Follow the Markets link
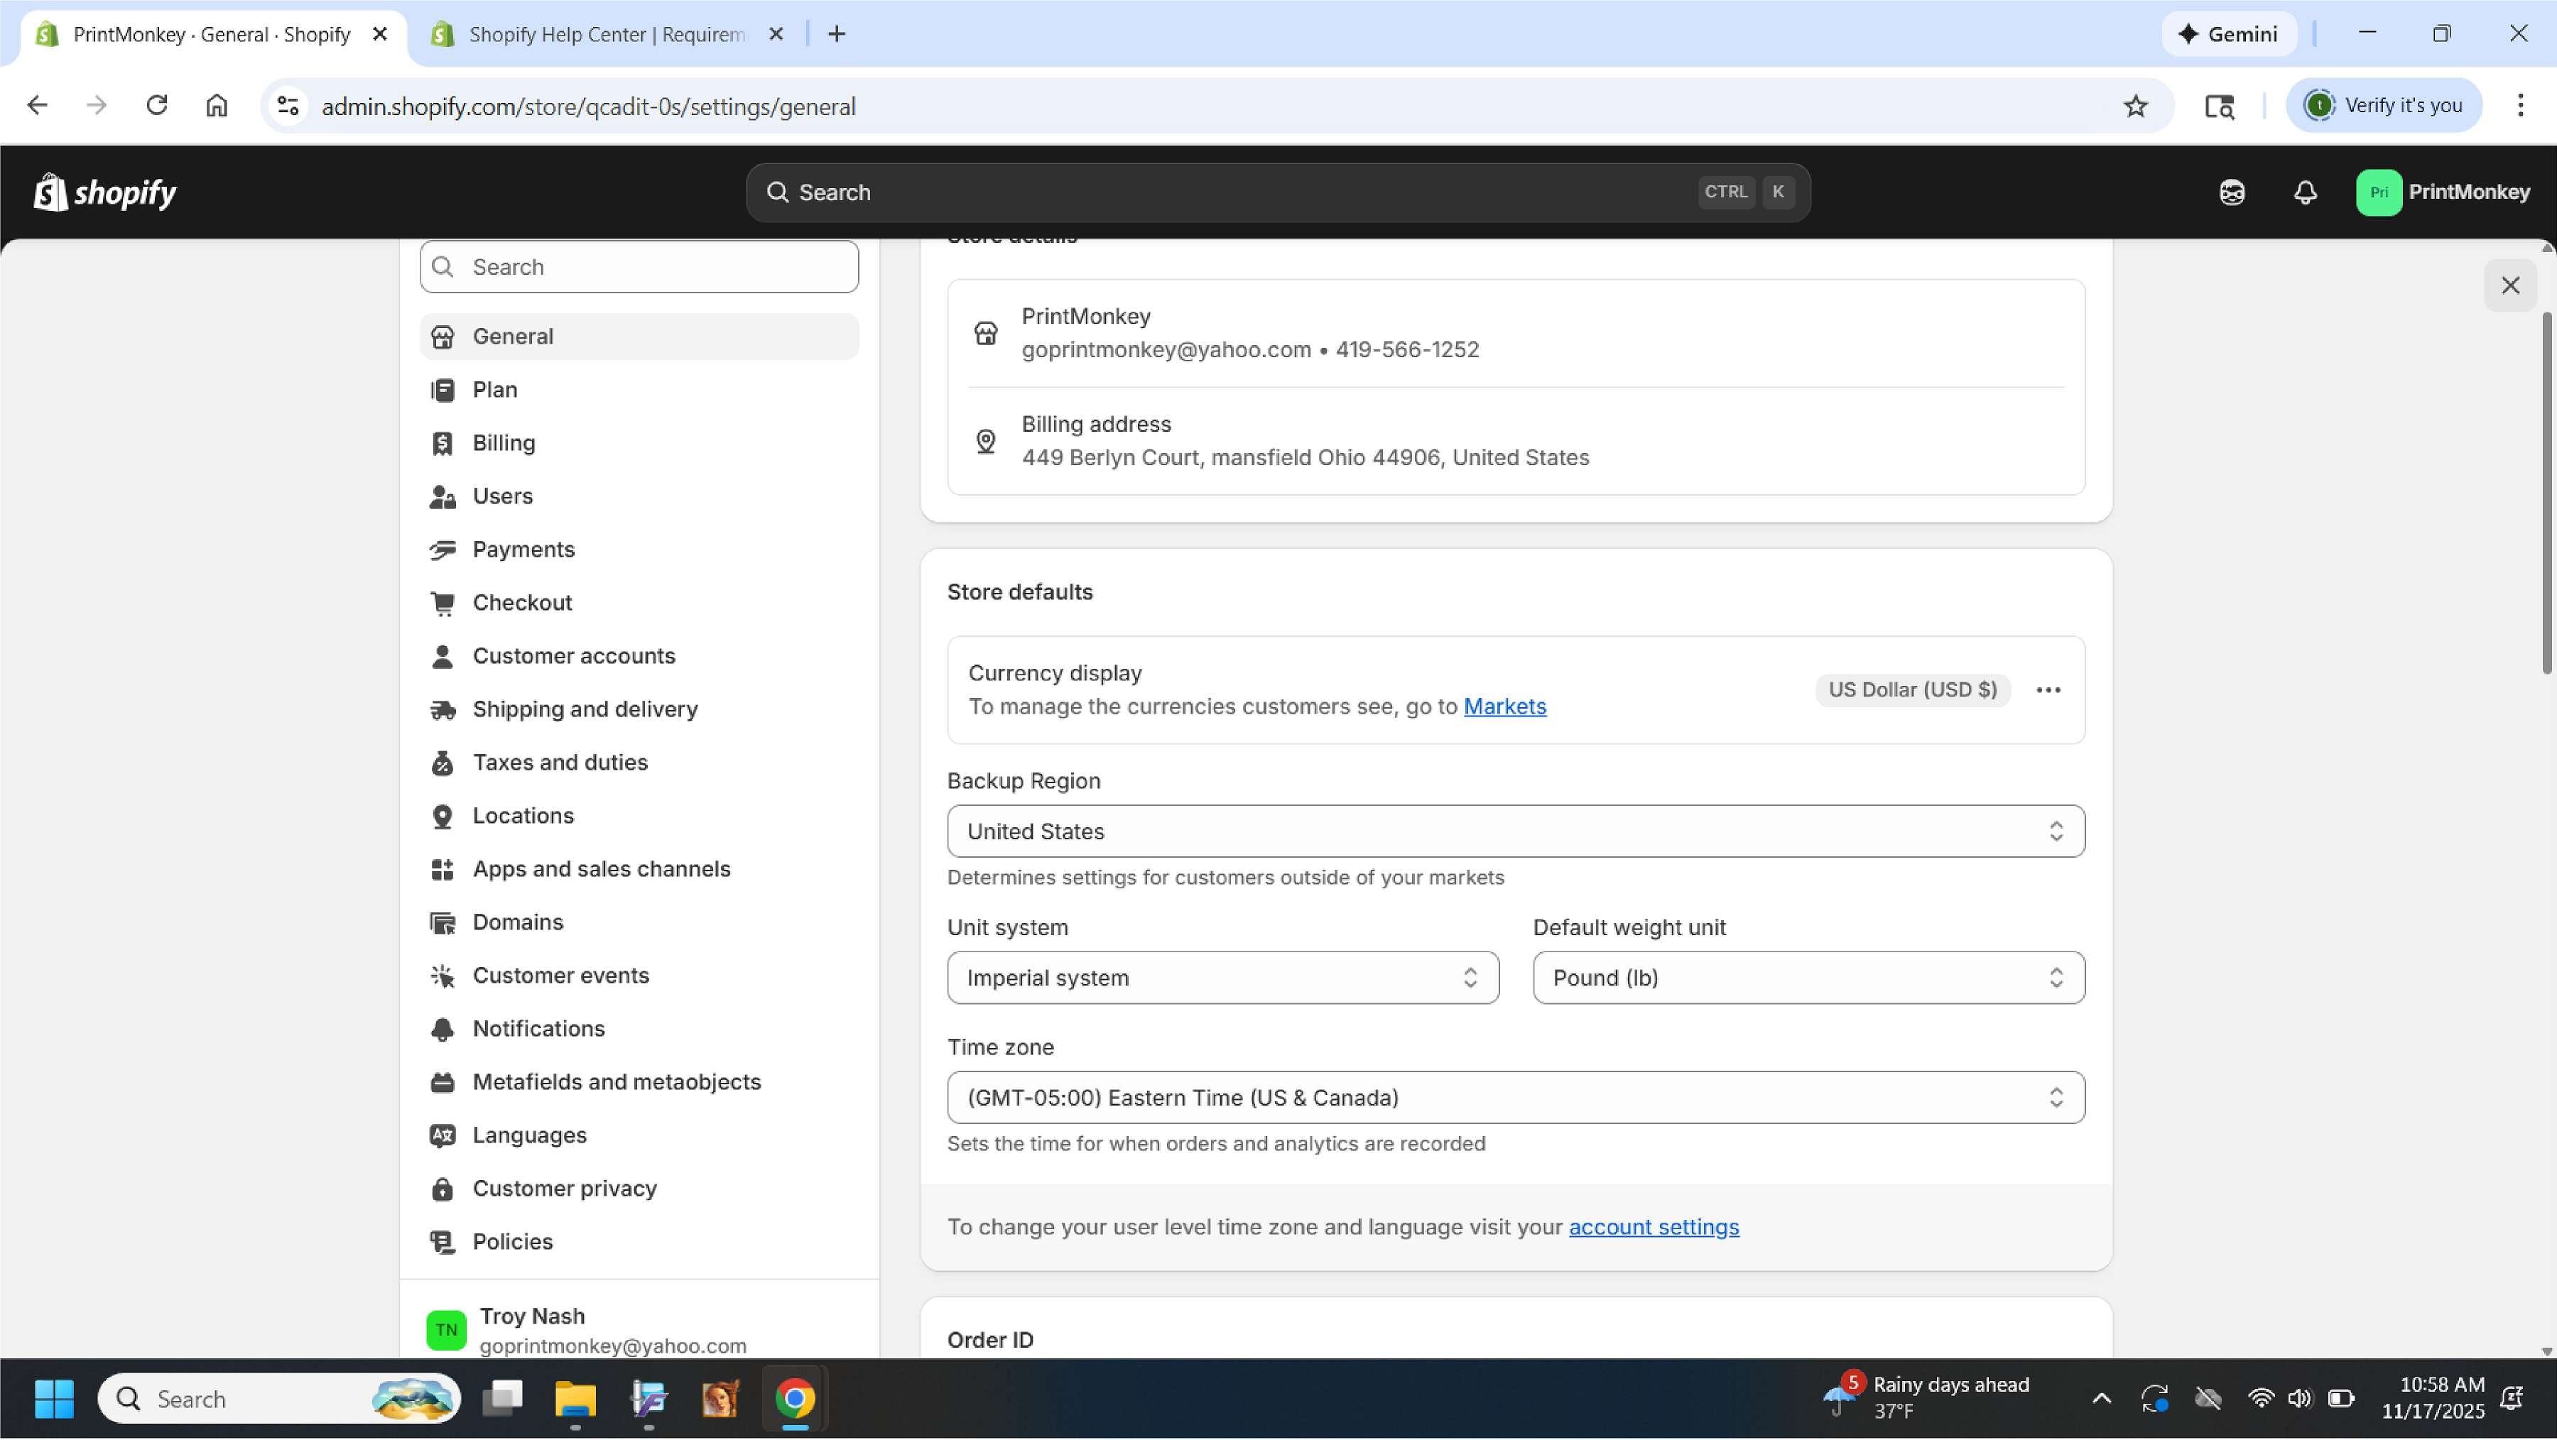 pos(1504,707)
